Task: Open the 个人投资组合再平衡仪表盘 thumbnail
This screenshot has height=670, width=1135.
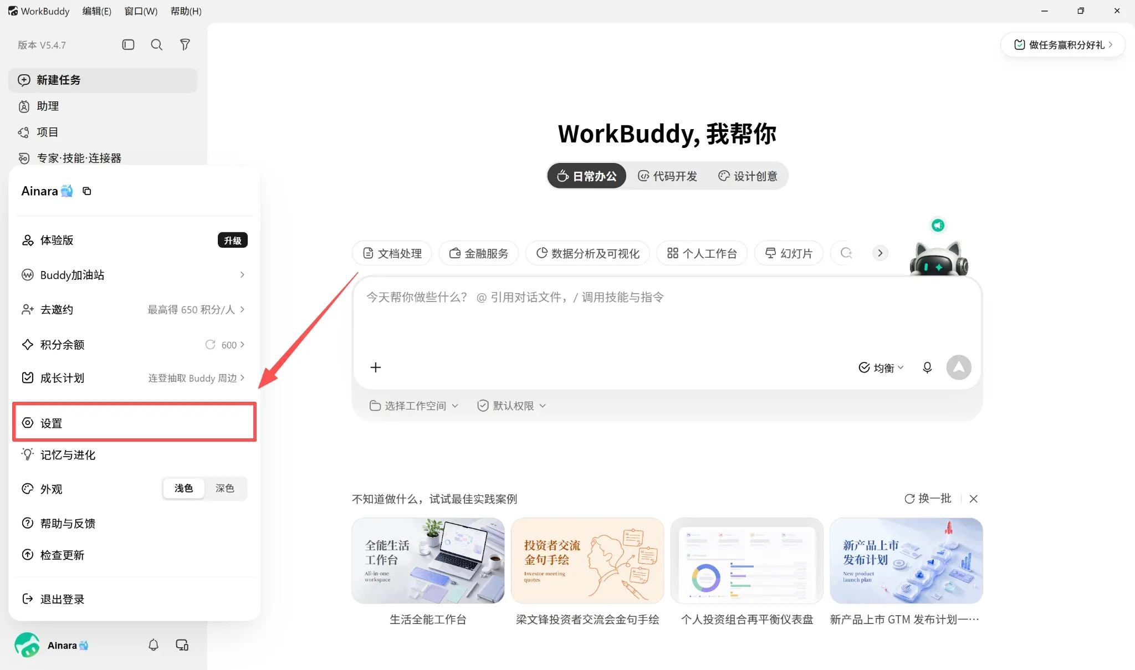Action: coord(747,561)
